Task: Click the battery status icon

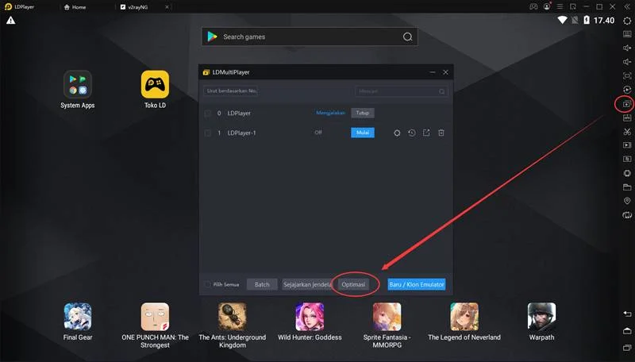Action: 587,20
